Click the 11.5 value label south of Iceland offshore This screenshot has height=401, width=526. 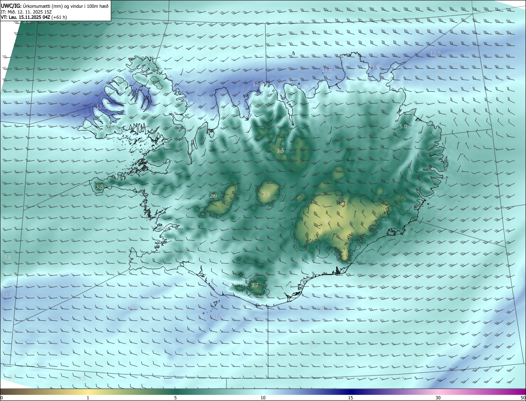217,317
